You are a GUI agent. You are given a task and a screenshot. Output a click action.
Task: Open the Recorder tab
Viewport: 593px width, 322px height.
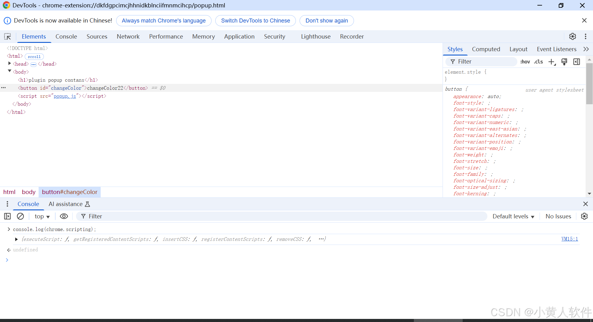coord(352,36)
